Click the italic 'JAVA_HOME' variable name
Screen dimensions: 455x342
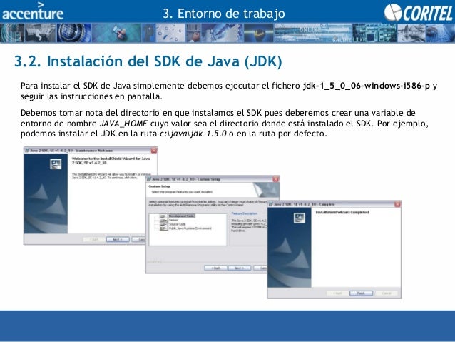pos(123,124)
